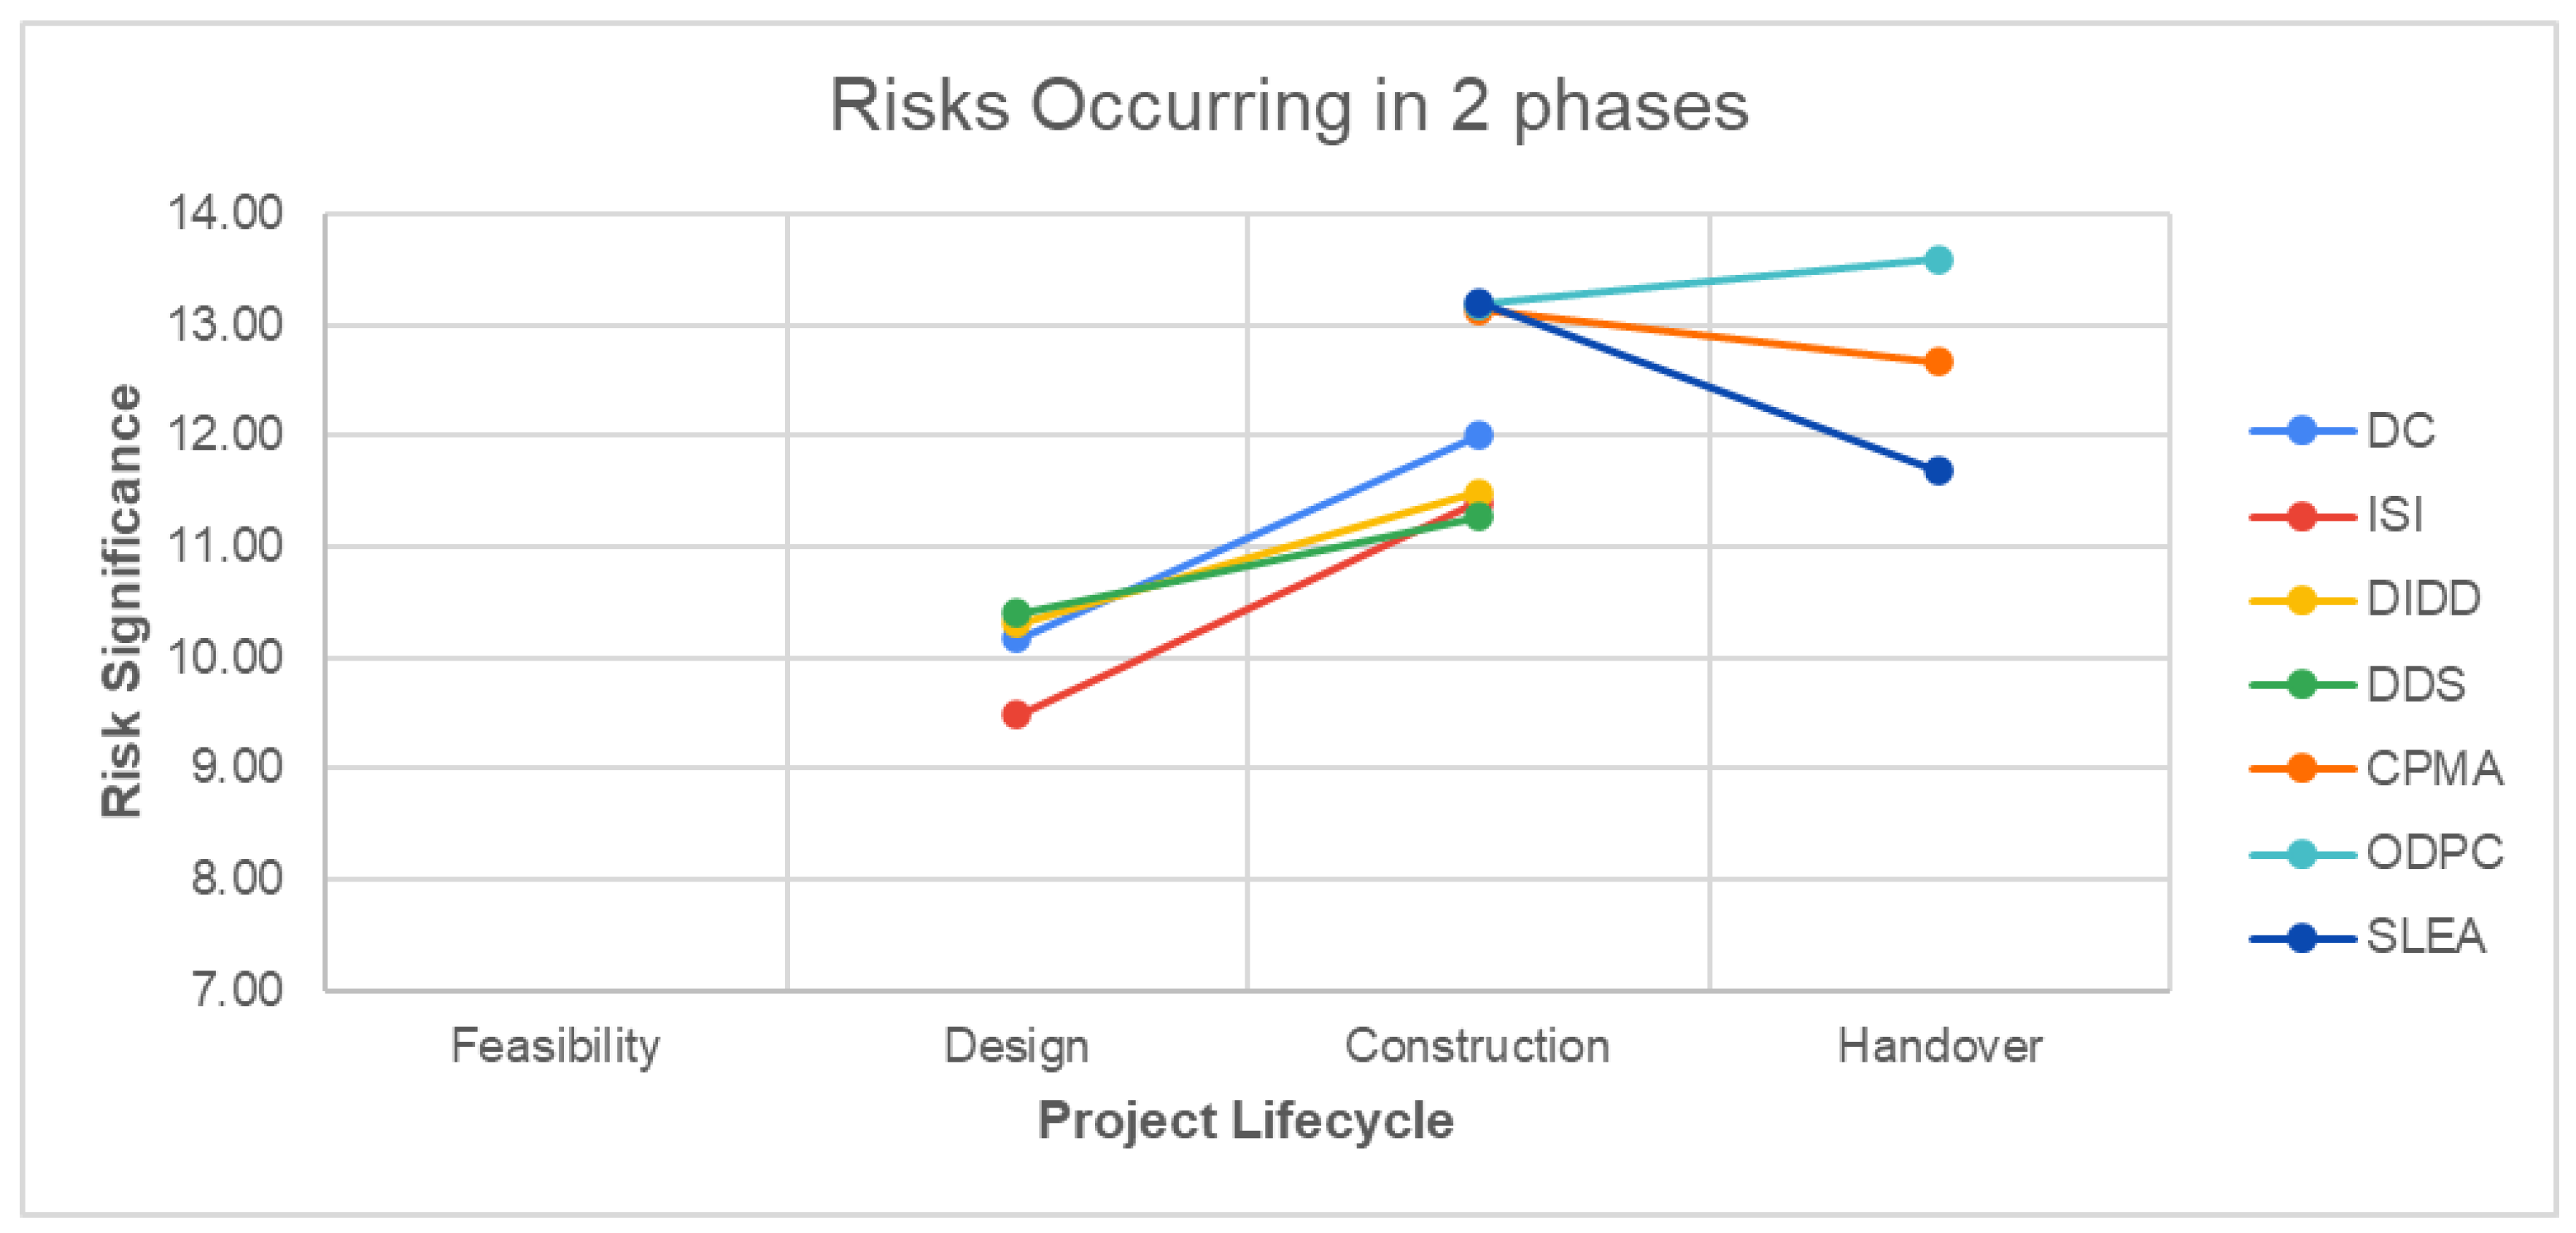Click the Construction axis label
The image size is (2576, 1233).
(x=1477, y=1046)
